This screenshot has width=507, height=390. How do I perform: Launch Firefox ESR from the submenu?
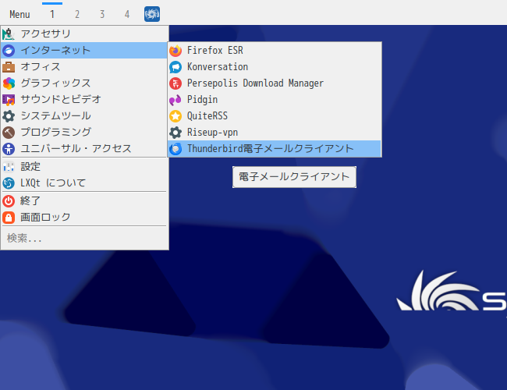(x=275, y=51)
